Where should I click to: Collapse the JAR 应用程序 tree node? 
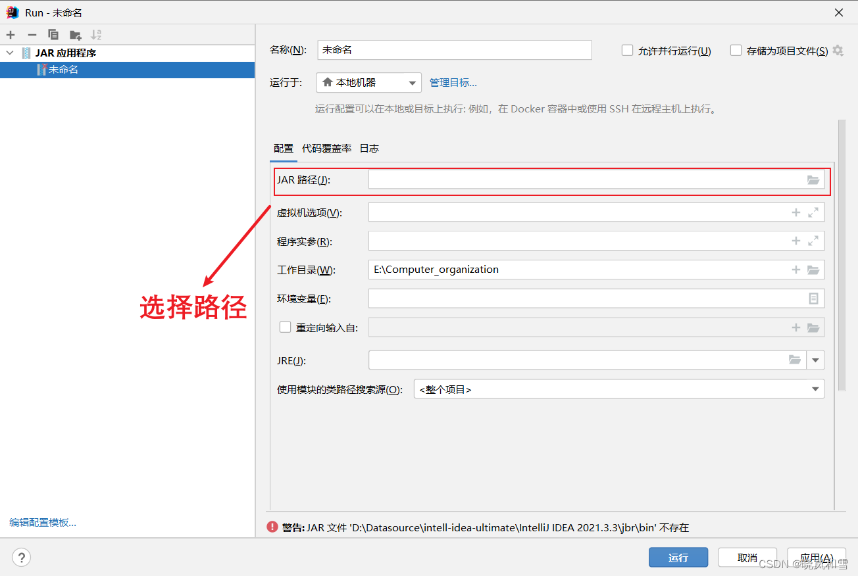click(x=9, y=53)
